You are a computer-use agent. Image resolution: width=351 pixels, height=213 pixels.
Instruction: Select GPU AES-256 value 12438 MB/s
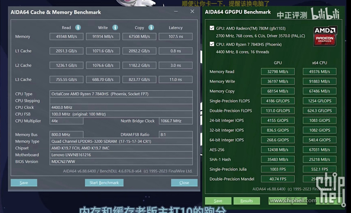click(278, 149)
